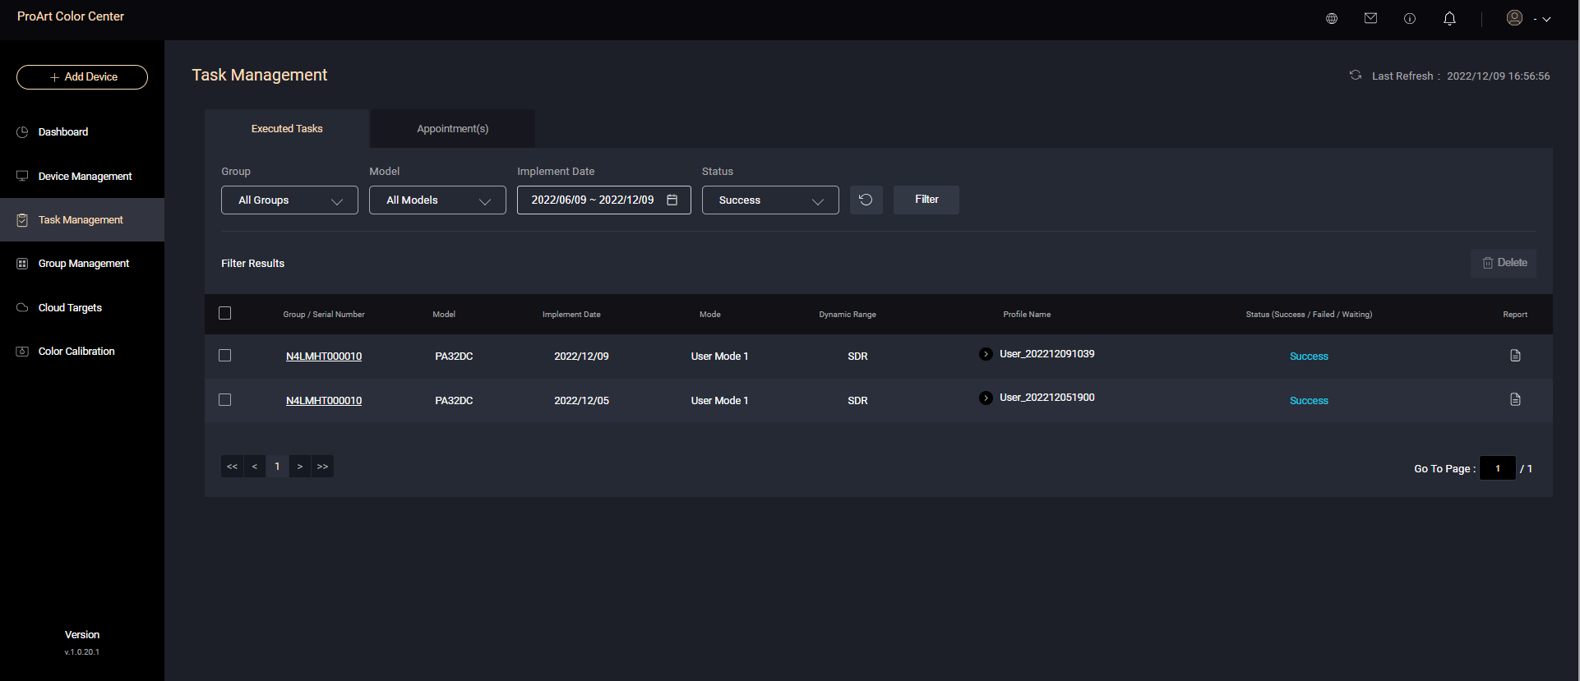Check the box for the 2022/12/09 row
This screenshot has height=681, width=1580.
[x=225, y=356]
